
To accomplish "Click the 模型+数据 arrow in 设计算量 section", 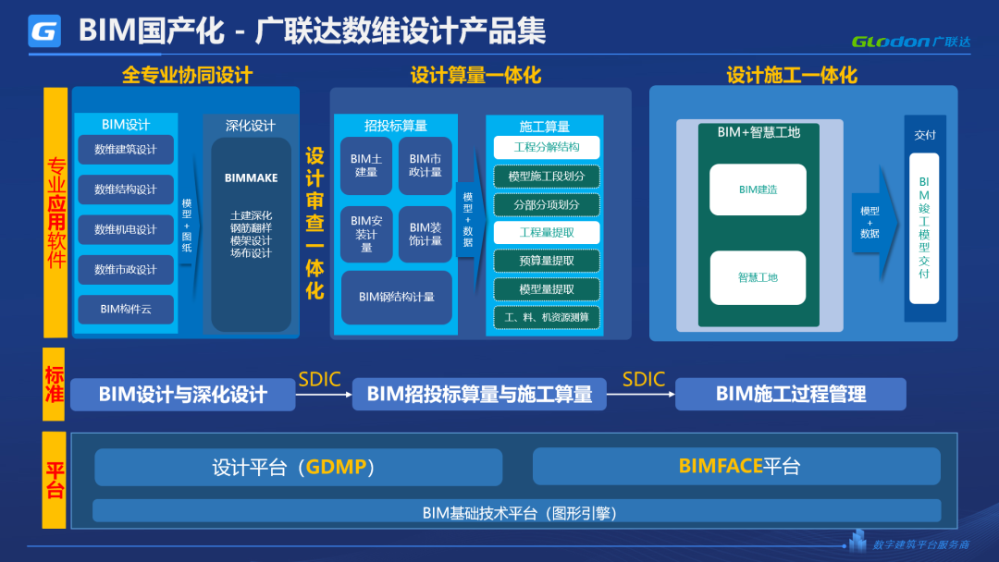I will point(469,220).
